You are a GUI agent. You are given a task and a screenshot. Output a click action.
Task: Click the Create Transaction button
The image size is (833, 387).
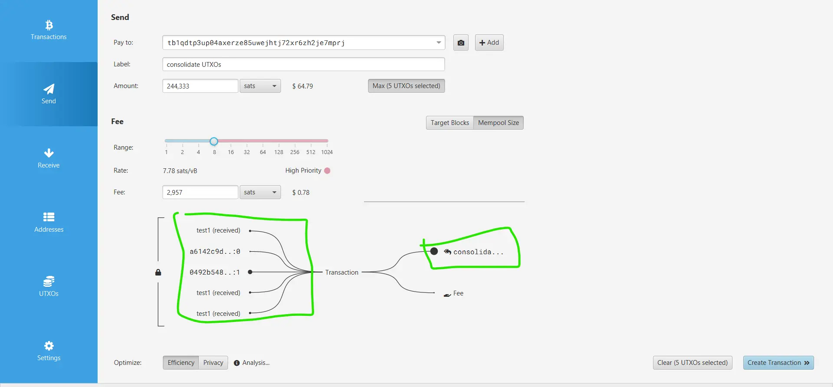778,363
